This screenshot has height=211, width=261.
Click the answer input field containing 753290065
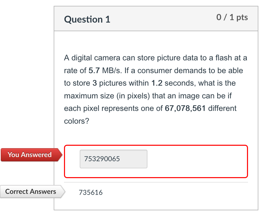(x=113, y=159)
